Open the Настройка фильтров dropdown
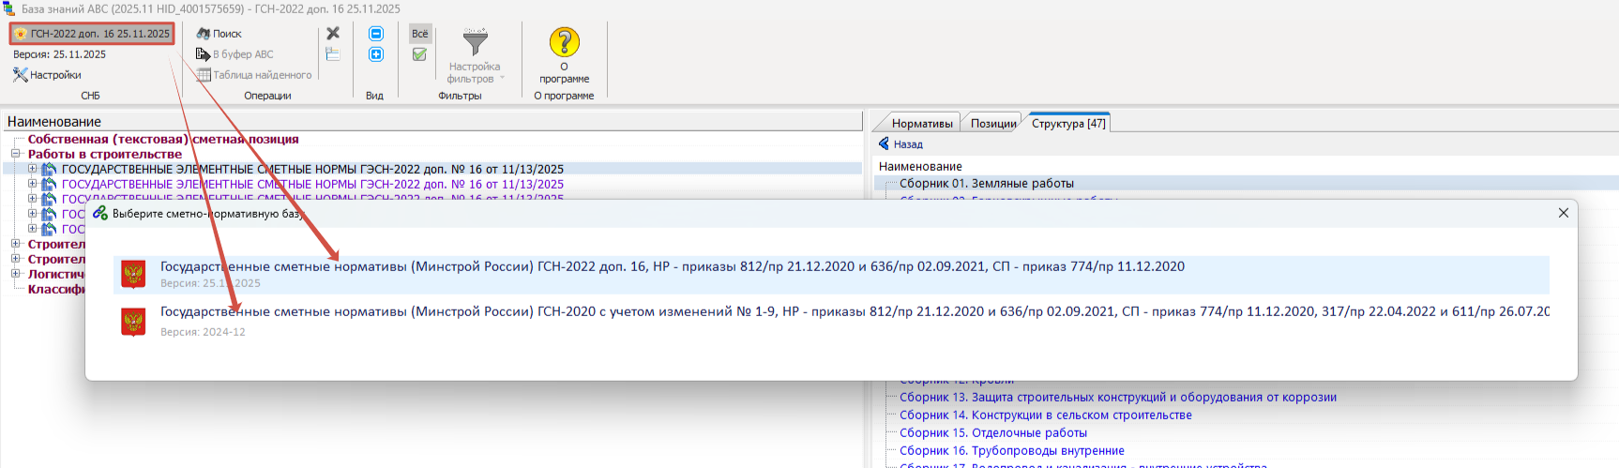 [475, 73]
